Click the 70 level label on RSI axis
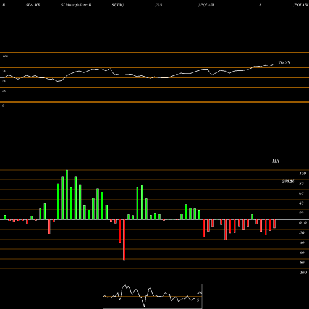 [4, 71]
